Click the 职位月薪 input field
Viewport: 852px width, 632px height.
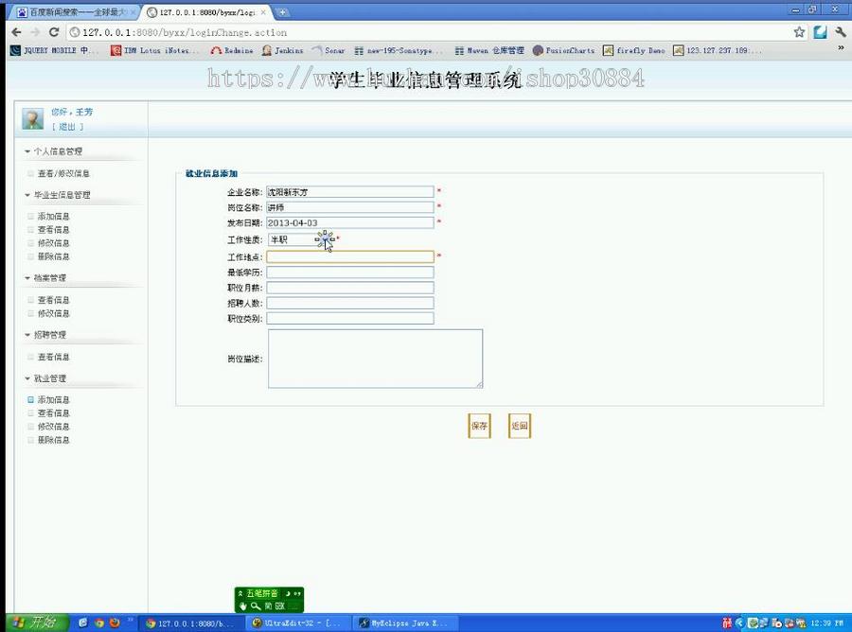(x=350, y=288)
